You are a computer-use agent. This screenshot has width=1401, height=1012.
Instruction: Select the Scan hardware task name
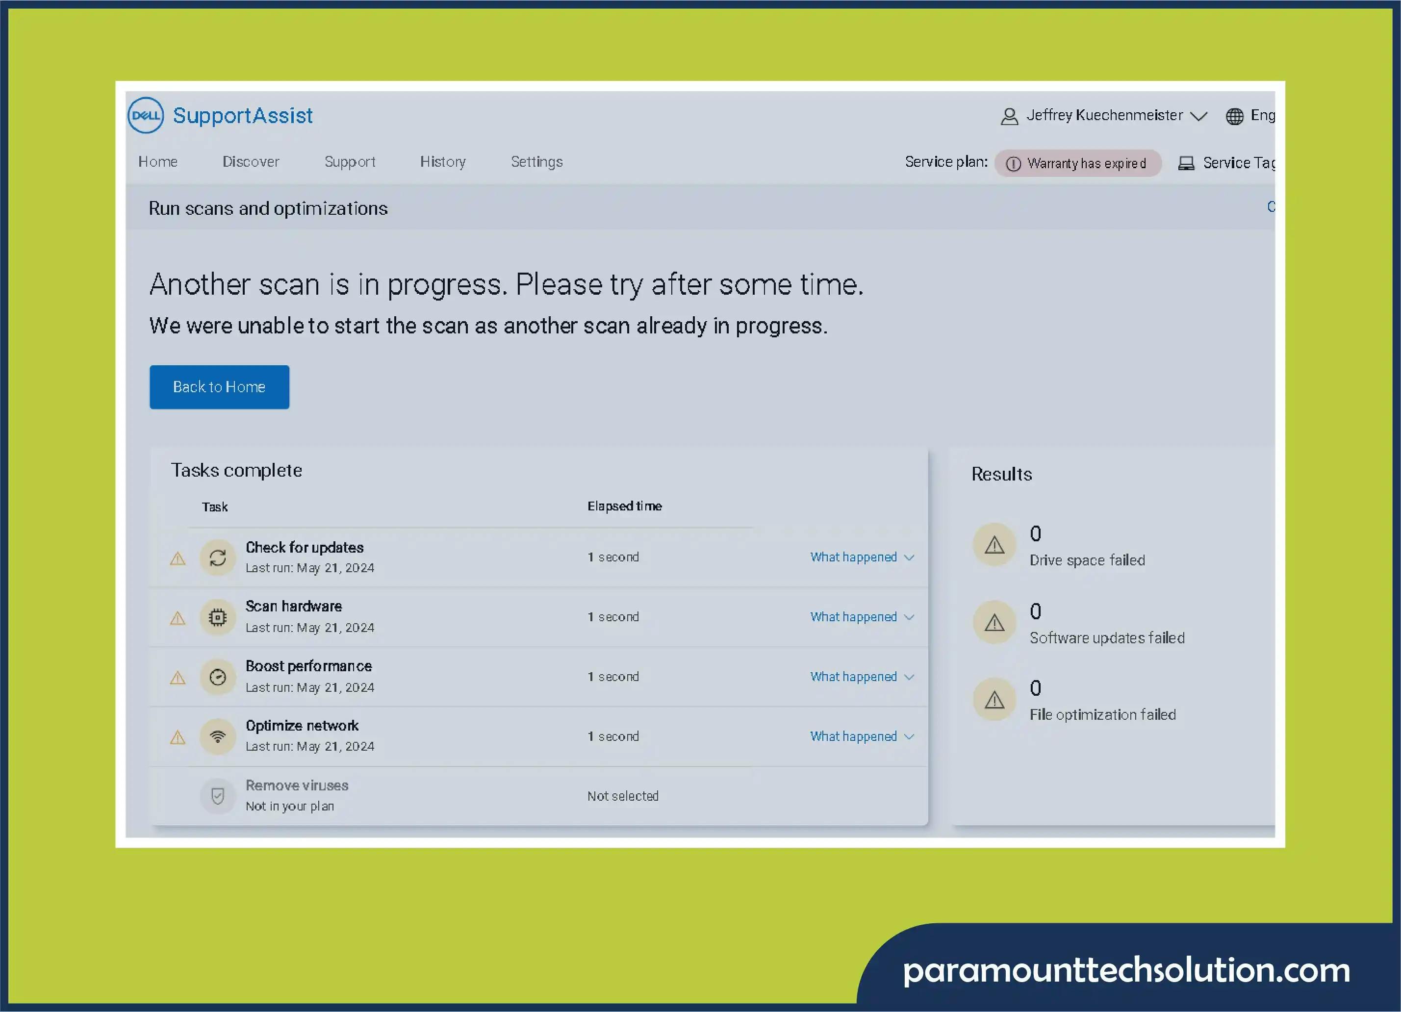tap(293, 606)
